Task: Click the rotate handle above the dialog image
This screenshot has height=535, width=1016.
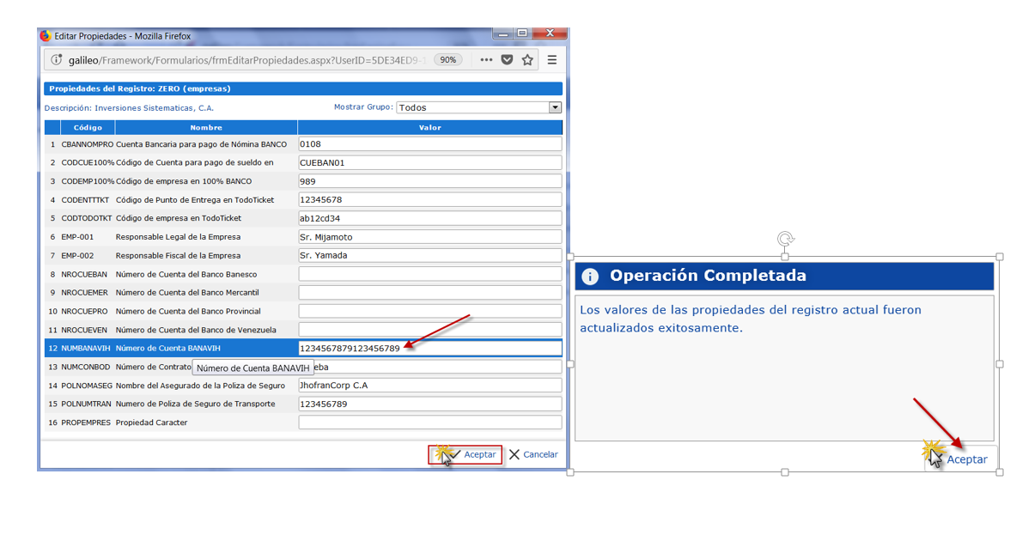Action: click(785, 239)
